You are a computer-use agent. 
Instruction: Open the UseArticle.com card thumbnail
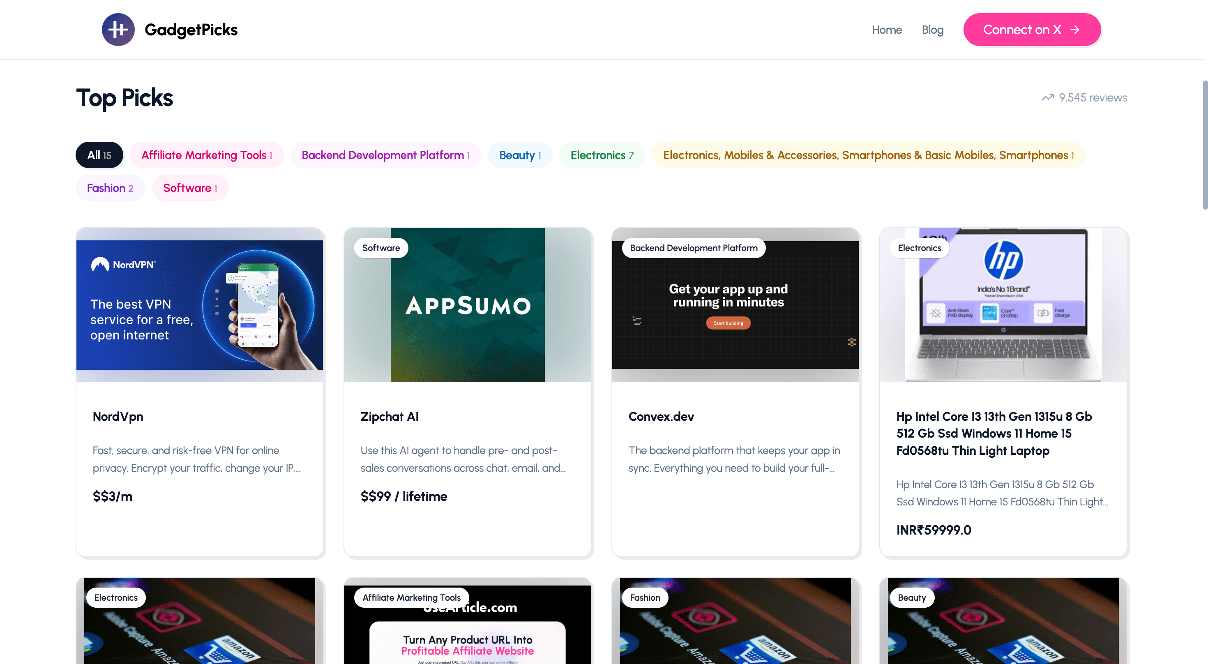click(x=468, y=621)
